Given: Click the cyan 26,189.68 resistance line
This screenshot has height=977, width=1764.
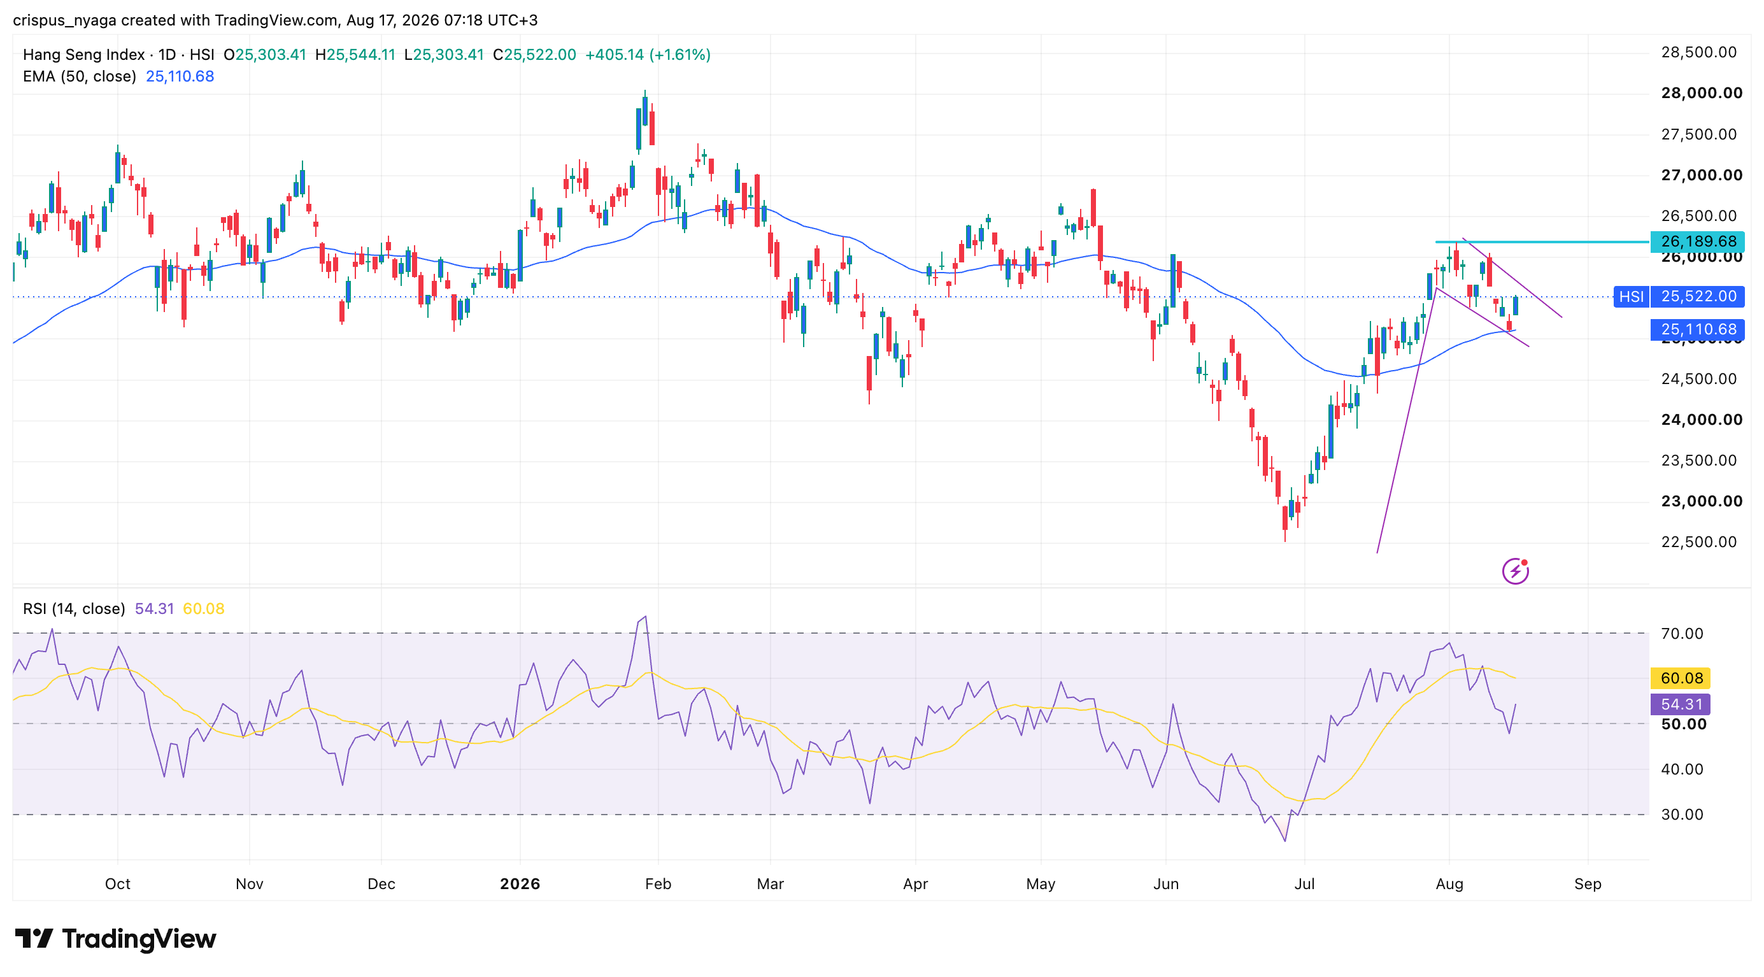Looking at the screenshot, I should [x=1542, y=241].
